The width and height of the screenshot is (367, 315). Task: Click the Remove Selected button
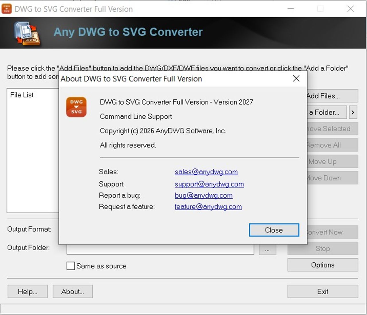(x=333, y=129)
